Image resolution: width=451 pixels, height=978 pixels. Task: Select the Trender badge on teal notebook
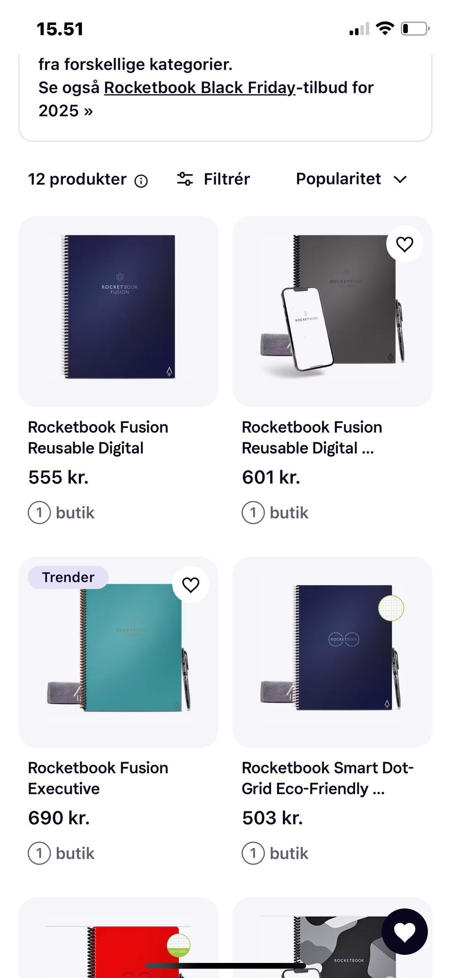68,577
